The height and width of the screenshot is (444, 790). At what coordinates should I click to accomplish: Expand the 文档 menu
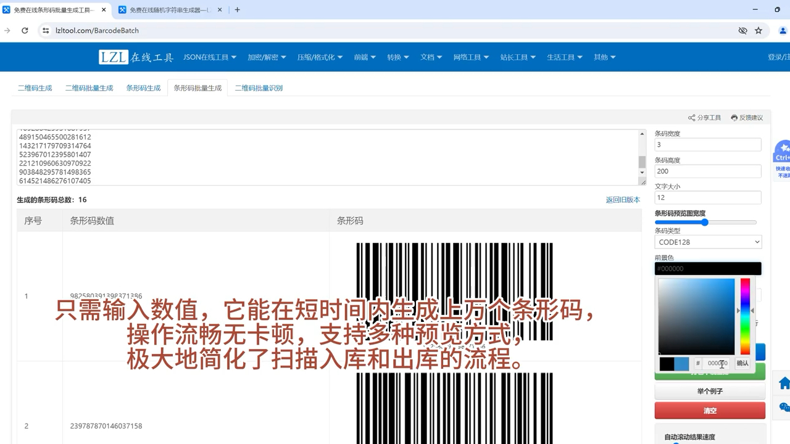(x=431, y=57)
